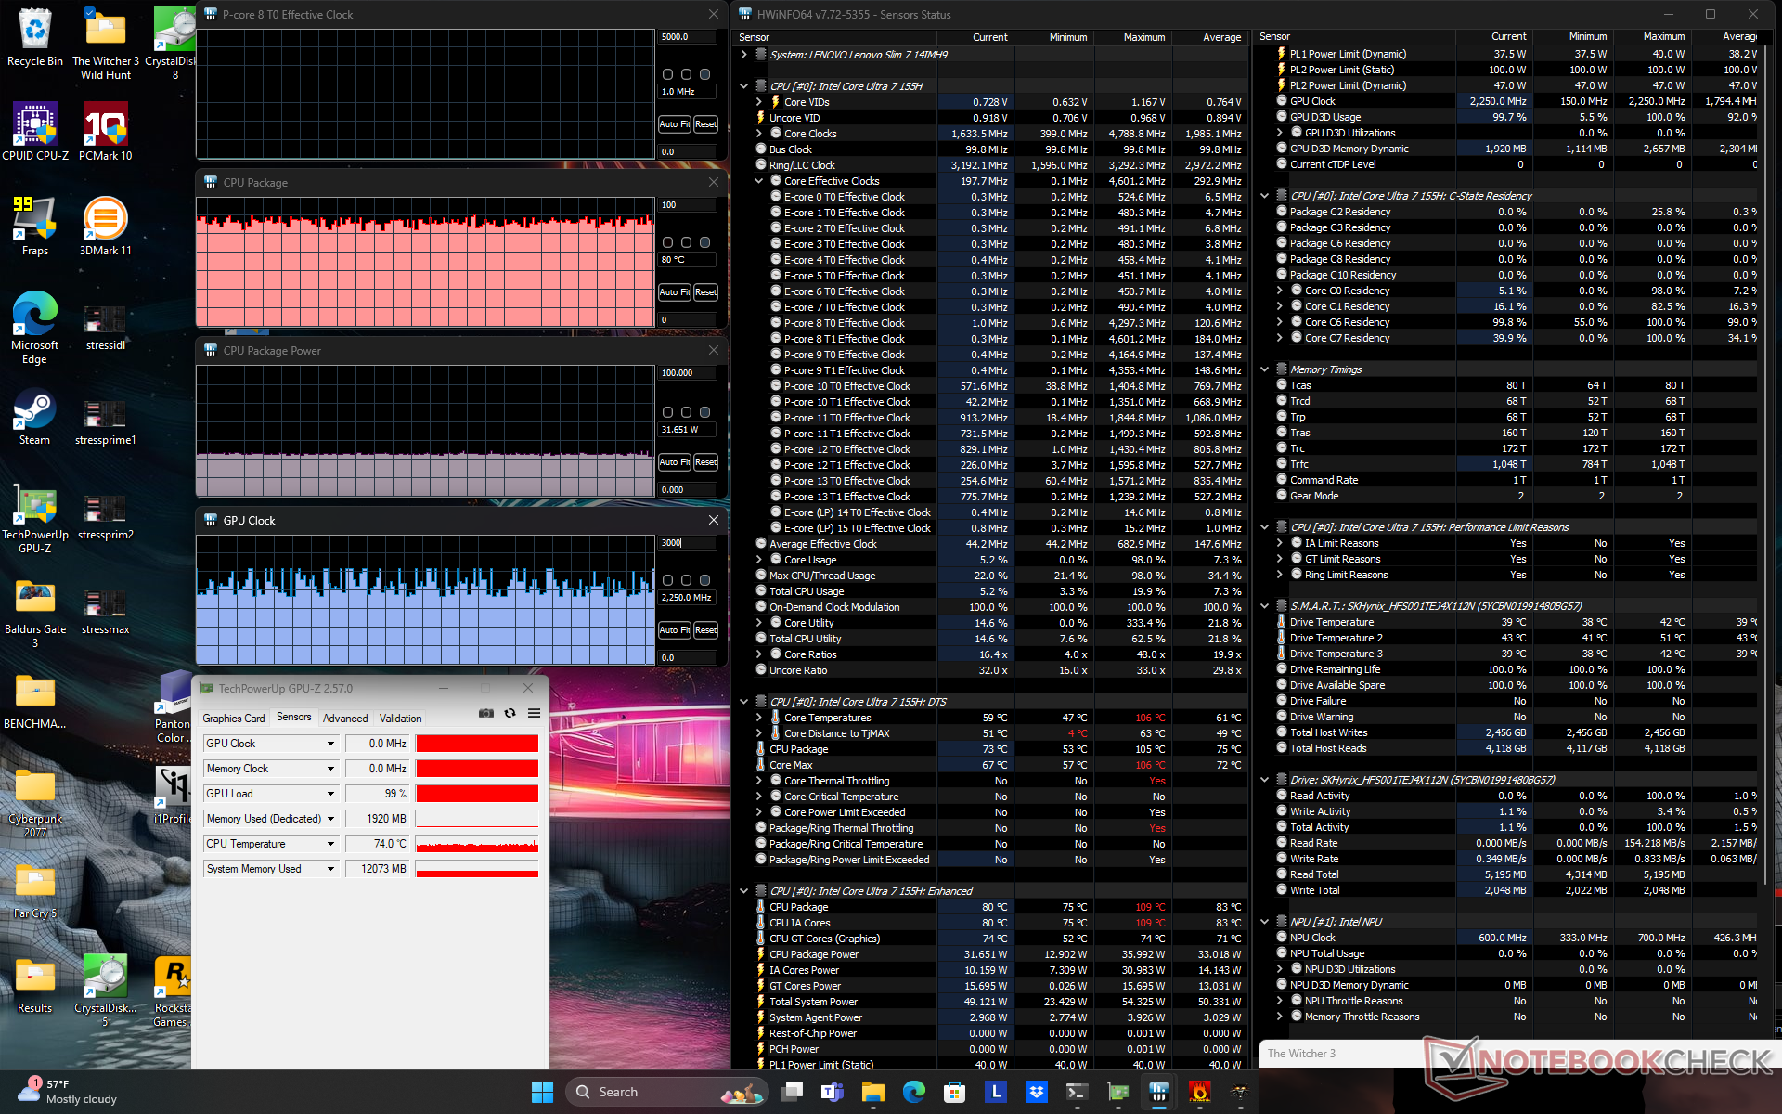This screenshot has width=1782, height=1114.
Task: Open File Explorer from the taskbar
Action: pyautogui.click(x=872, y=1093)
